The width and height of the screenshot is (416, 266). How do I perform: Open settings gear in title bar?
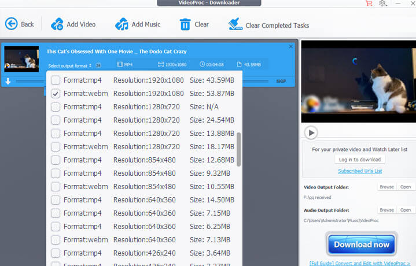pos(383,3)
